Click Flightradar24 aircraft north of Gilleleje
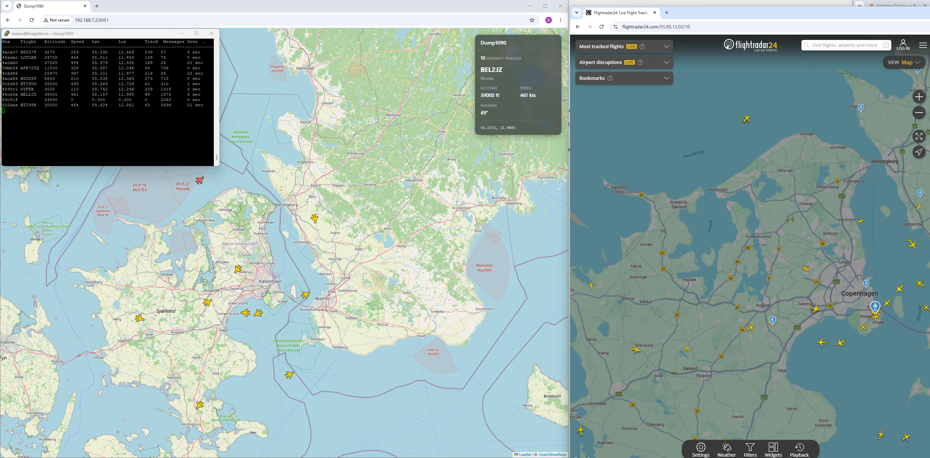The width and height of the screenshot is (930, 458). 747,118
